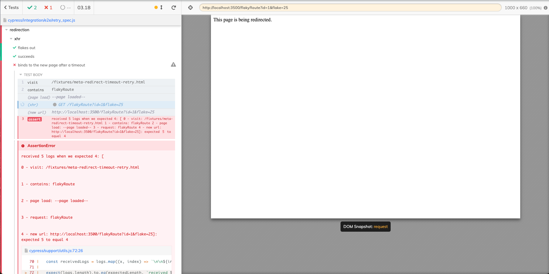549x274 pixels.
Task: Open the 'succeeds' test
Action: (26, 56)
